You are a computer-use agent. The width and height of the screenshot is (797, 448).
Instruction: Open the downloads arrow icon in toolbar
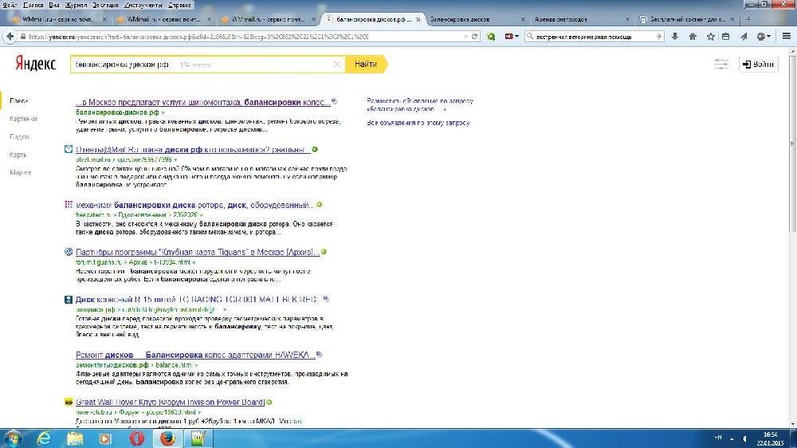(x=675, y=37)
